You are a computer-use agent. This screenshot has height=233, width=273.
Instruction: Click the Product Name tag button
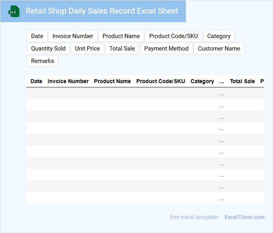[121, 36]
